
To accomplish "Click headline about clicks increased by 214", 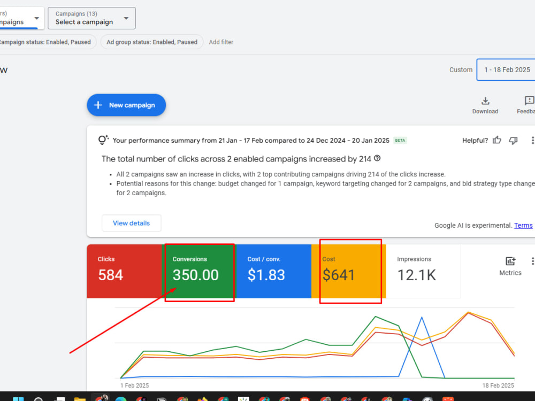I will (236, 159).
